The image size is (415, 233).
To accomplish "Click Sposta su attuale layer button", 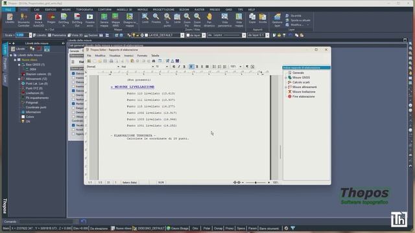I will point(298,20).
